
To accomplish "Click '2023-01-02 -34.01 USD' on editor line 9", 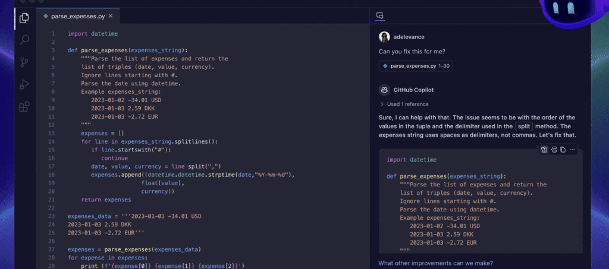I will (126, 100).
